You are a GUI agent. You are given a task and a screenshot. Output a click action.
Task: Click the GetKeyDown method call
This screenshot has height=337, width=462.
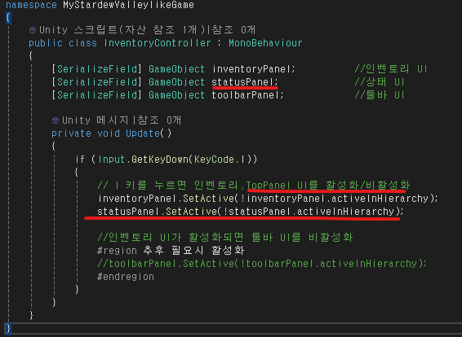160,160
